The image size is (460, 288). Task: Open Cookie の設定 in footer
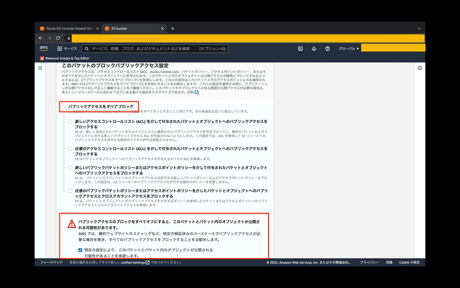click(x=409, y=263)
